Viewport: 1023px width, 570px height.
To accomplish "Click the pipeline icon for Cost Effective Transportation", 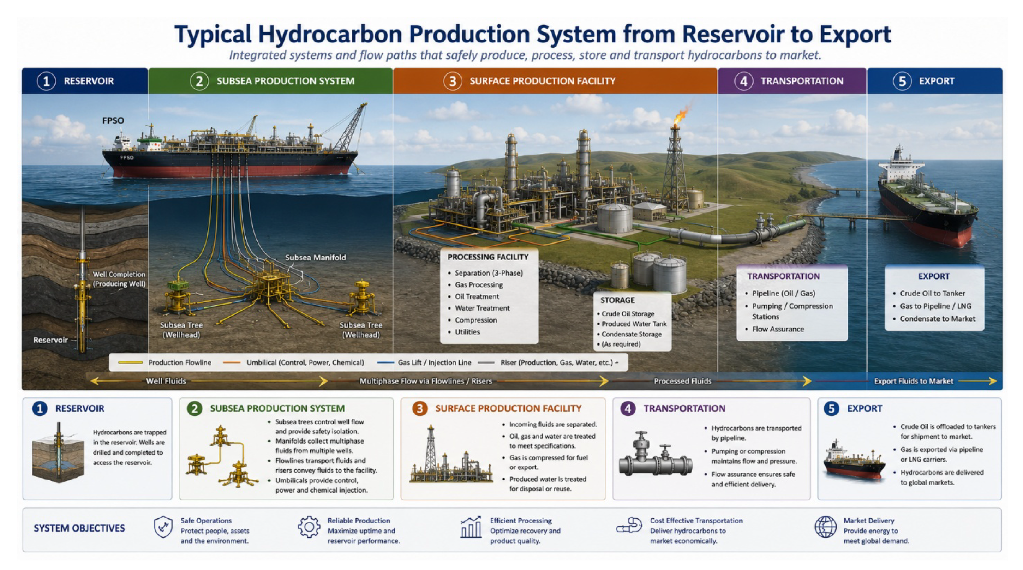I will [629, 526].
